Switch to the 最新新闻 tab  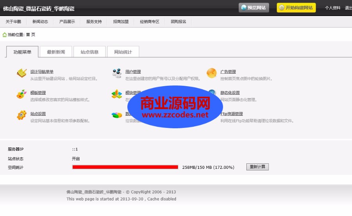tap(56, 52)
